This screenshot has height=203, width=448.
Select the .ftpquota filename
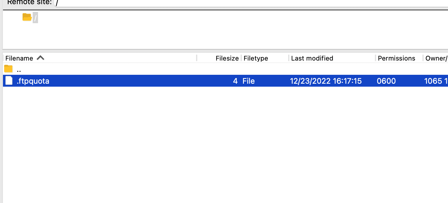point(33,81)
